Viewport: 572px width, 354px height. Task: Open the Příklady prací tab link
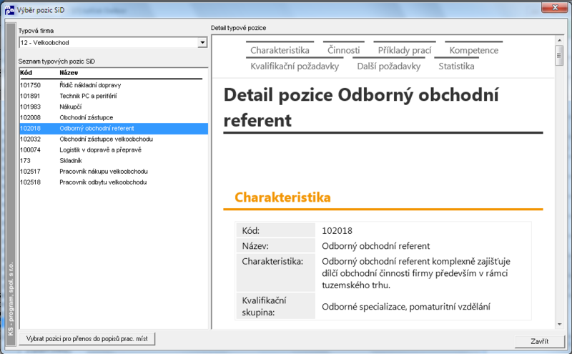405,50
